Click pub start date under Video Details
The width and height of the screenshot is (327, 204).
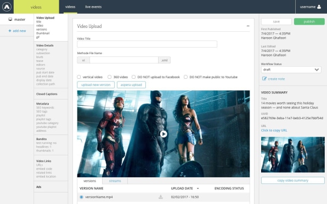(45, 72)
